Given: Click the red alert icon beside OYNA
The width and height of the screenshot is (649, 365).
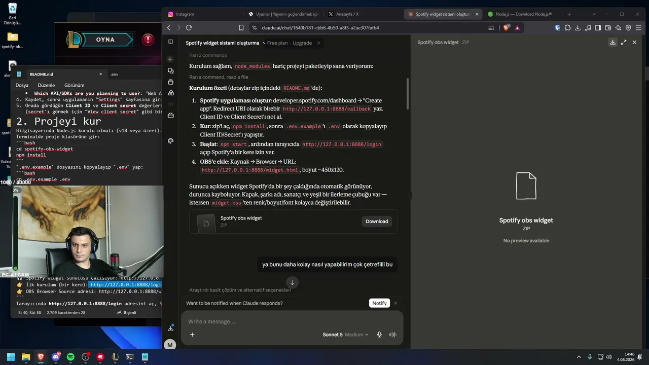Looking at the screenshot, I should click(148, 40).
